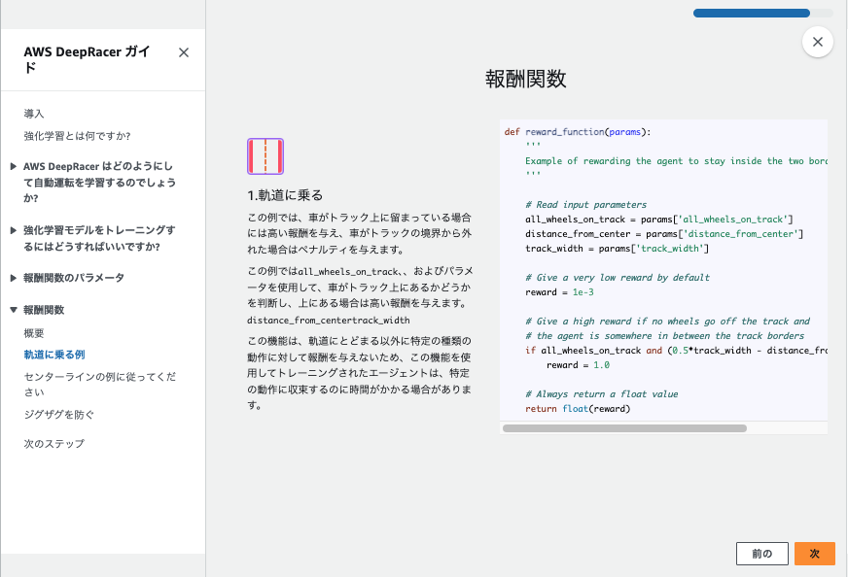Viewport: 848px width, 577px height.
Task: Expand AWS DeepRacer はどのようにして section arrow
Action: pos(14,166)
